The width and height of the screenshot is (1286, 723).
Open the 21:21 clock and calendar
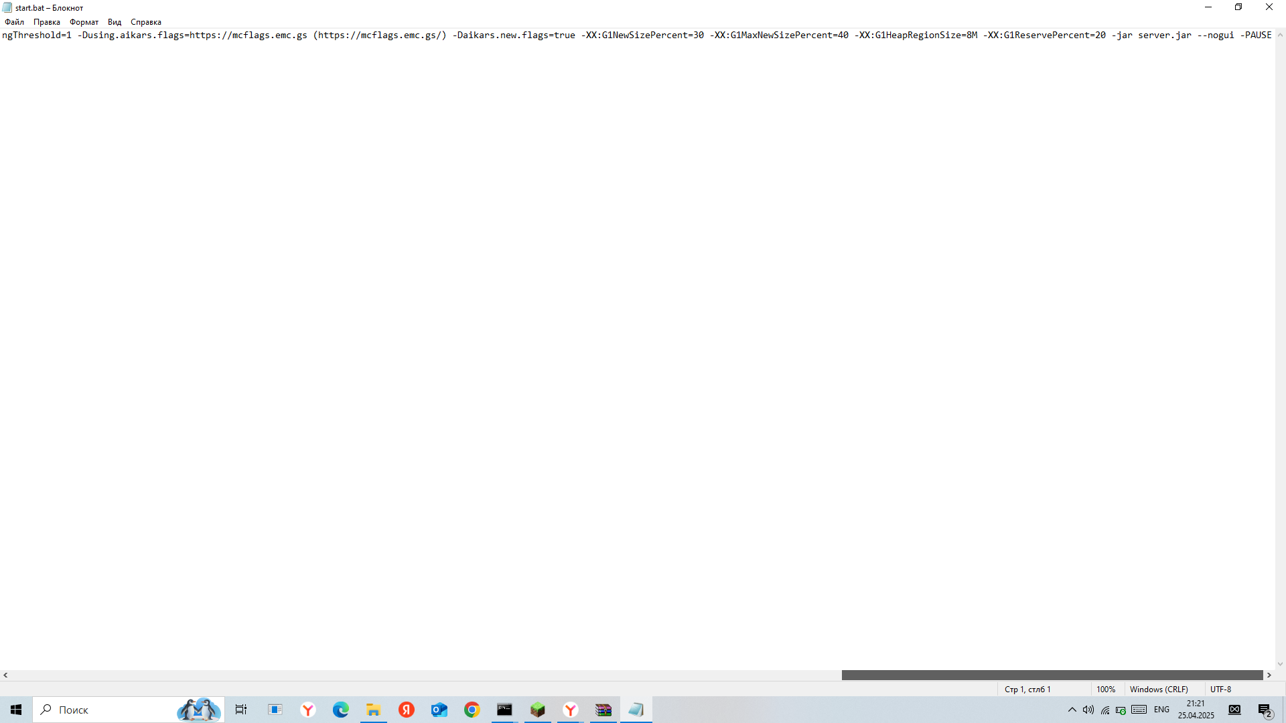1196,710
